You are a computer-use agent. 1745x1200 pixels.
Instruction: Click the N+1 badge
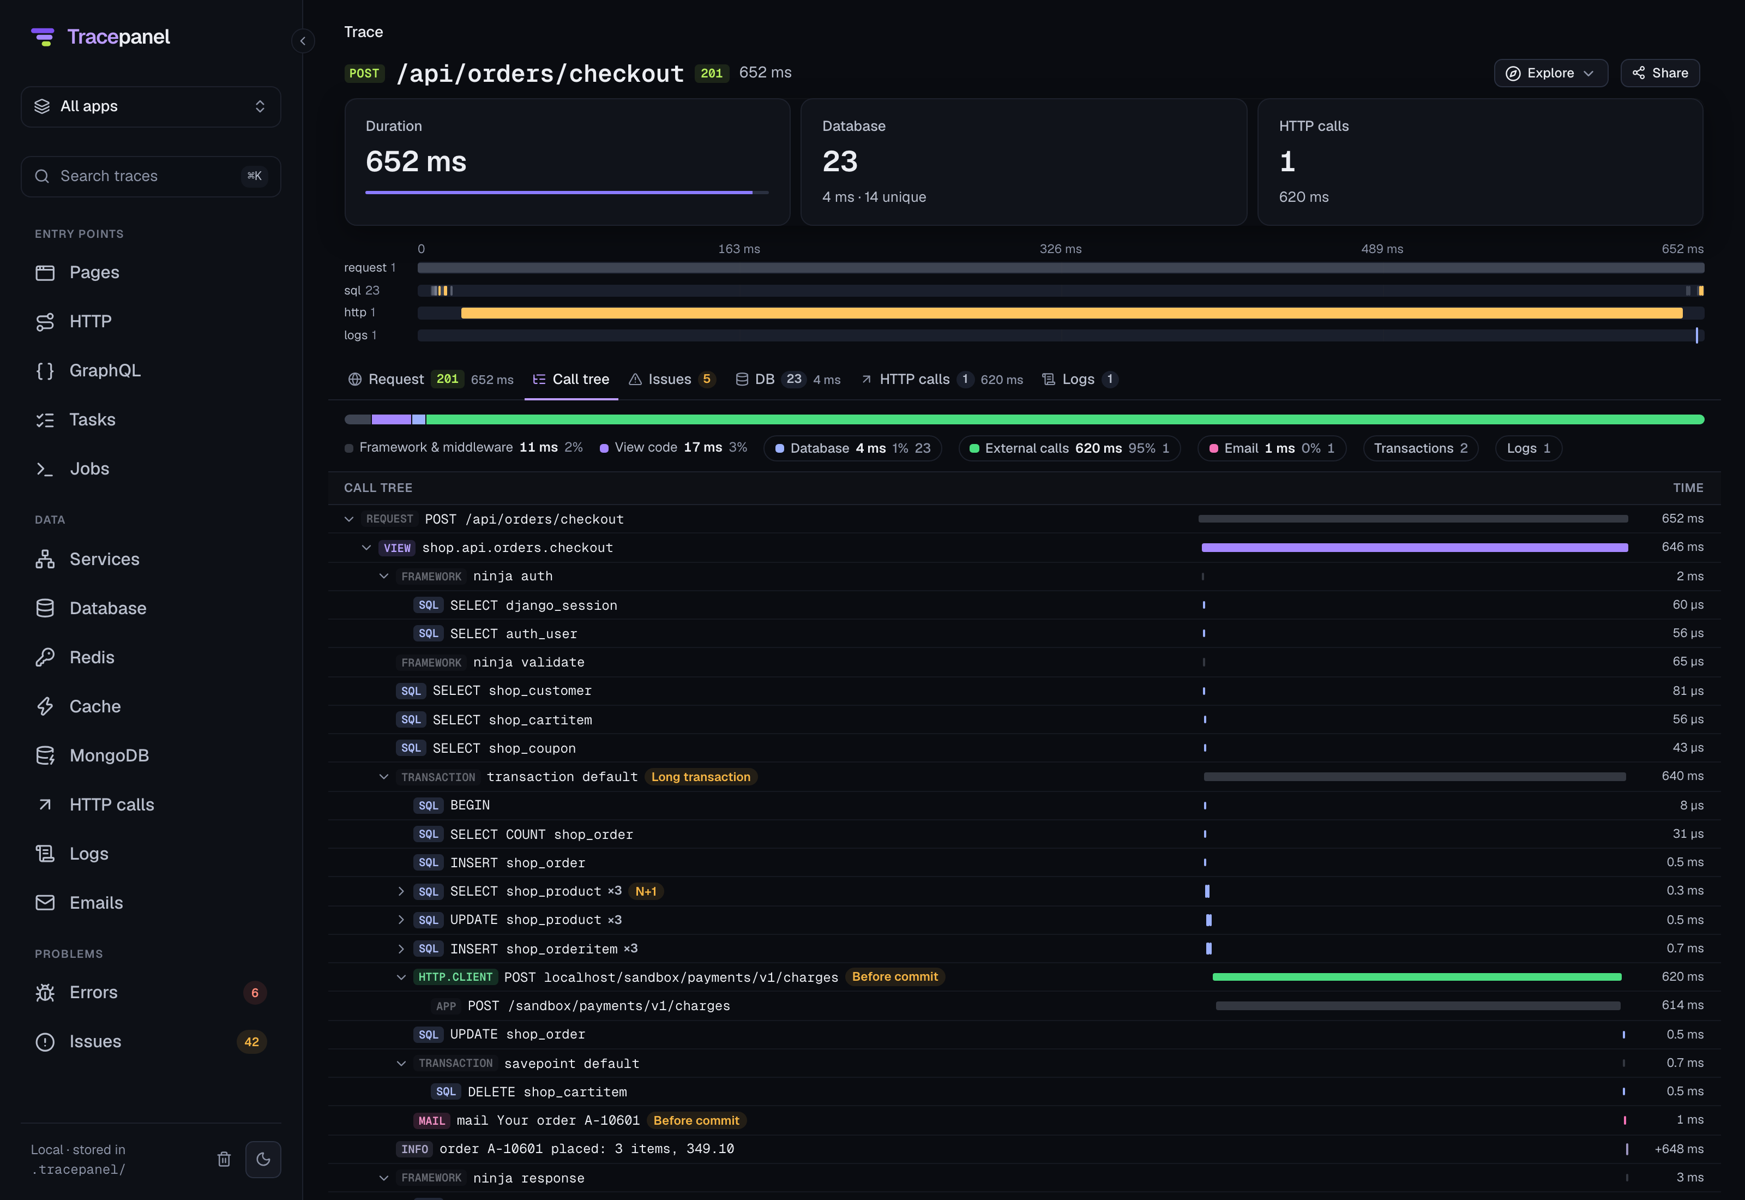646,891
